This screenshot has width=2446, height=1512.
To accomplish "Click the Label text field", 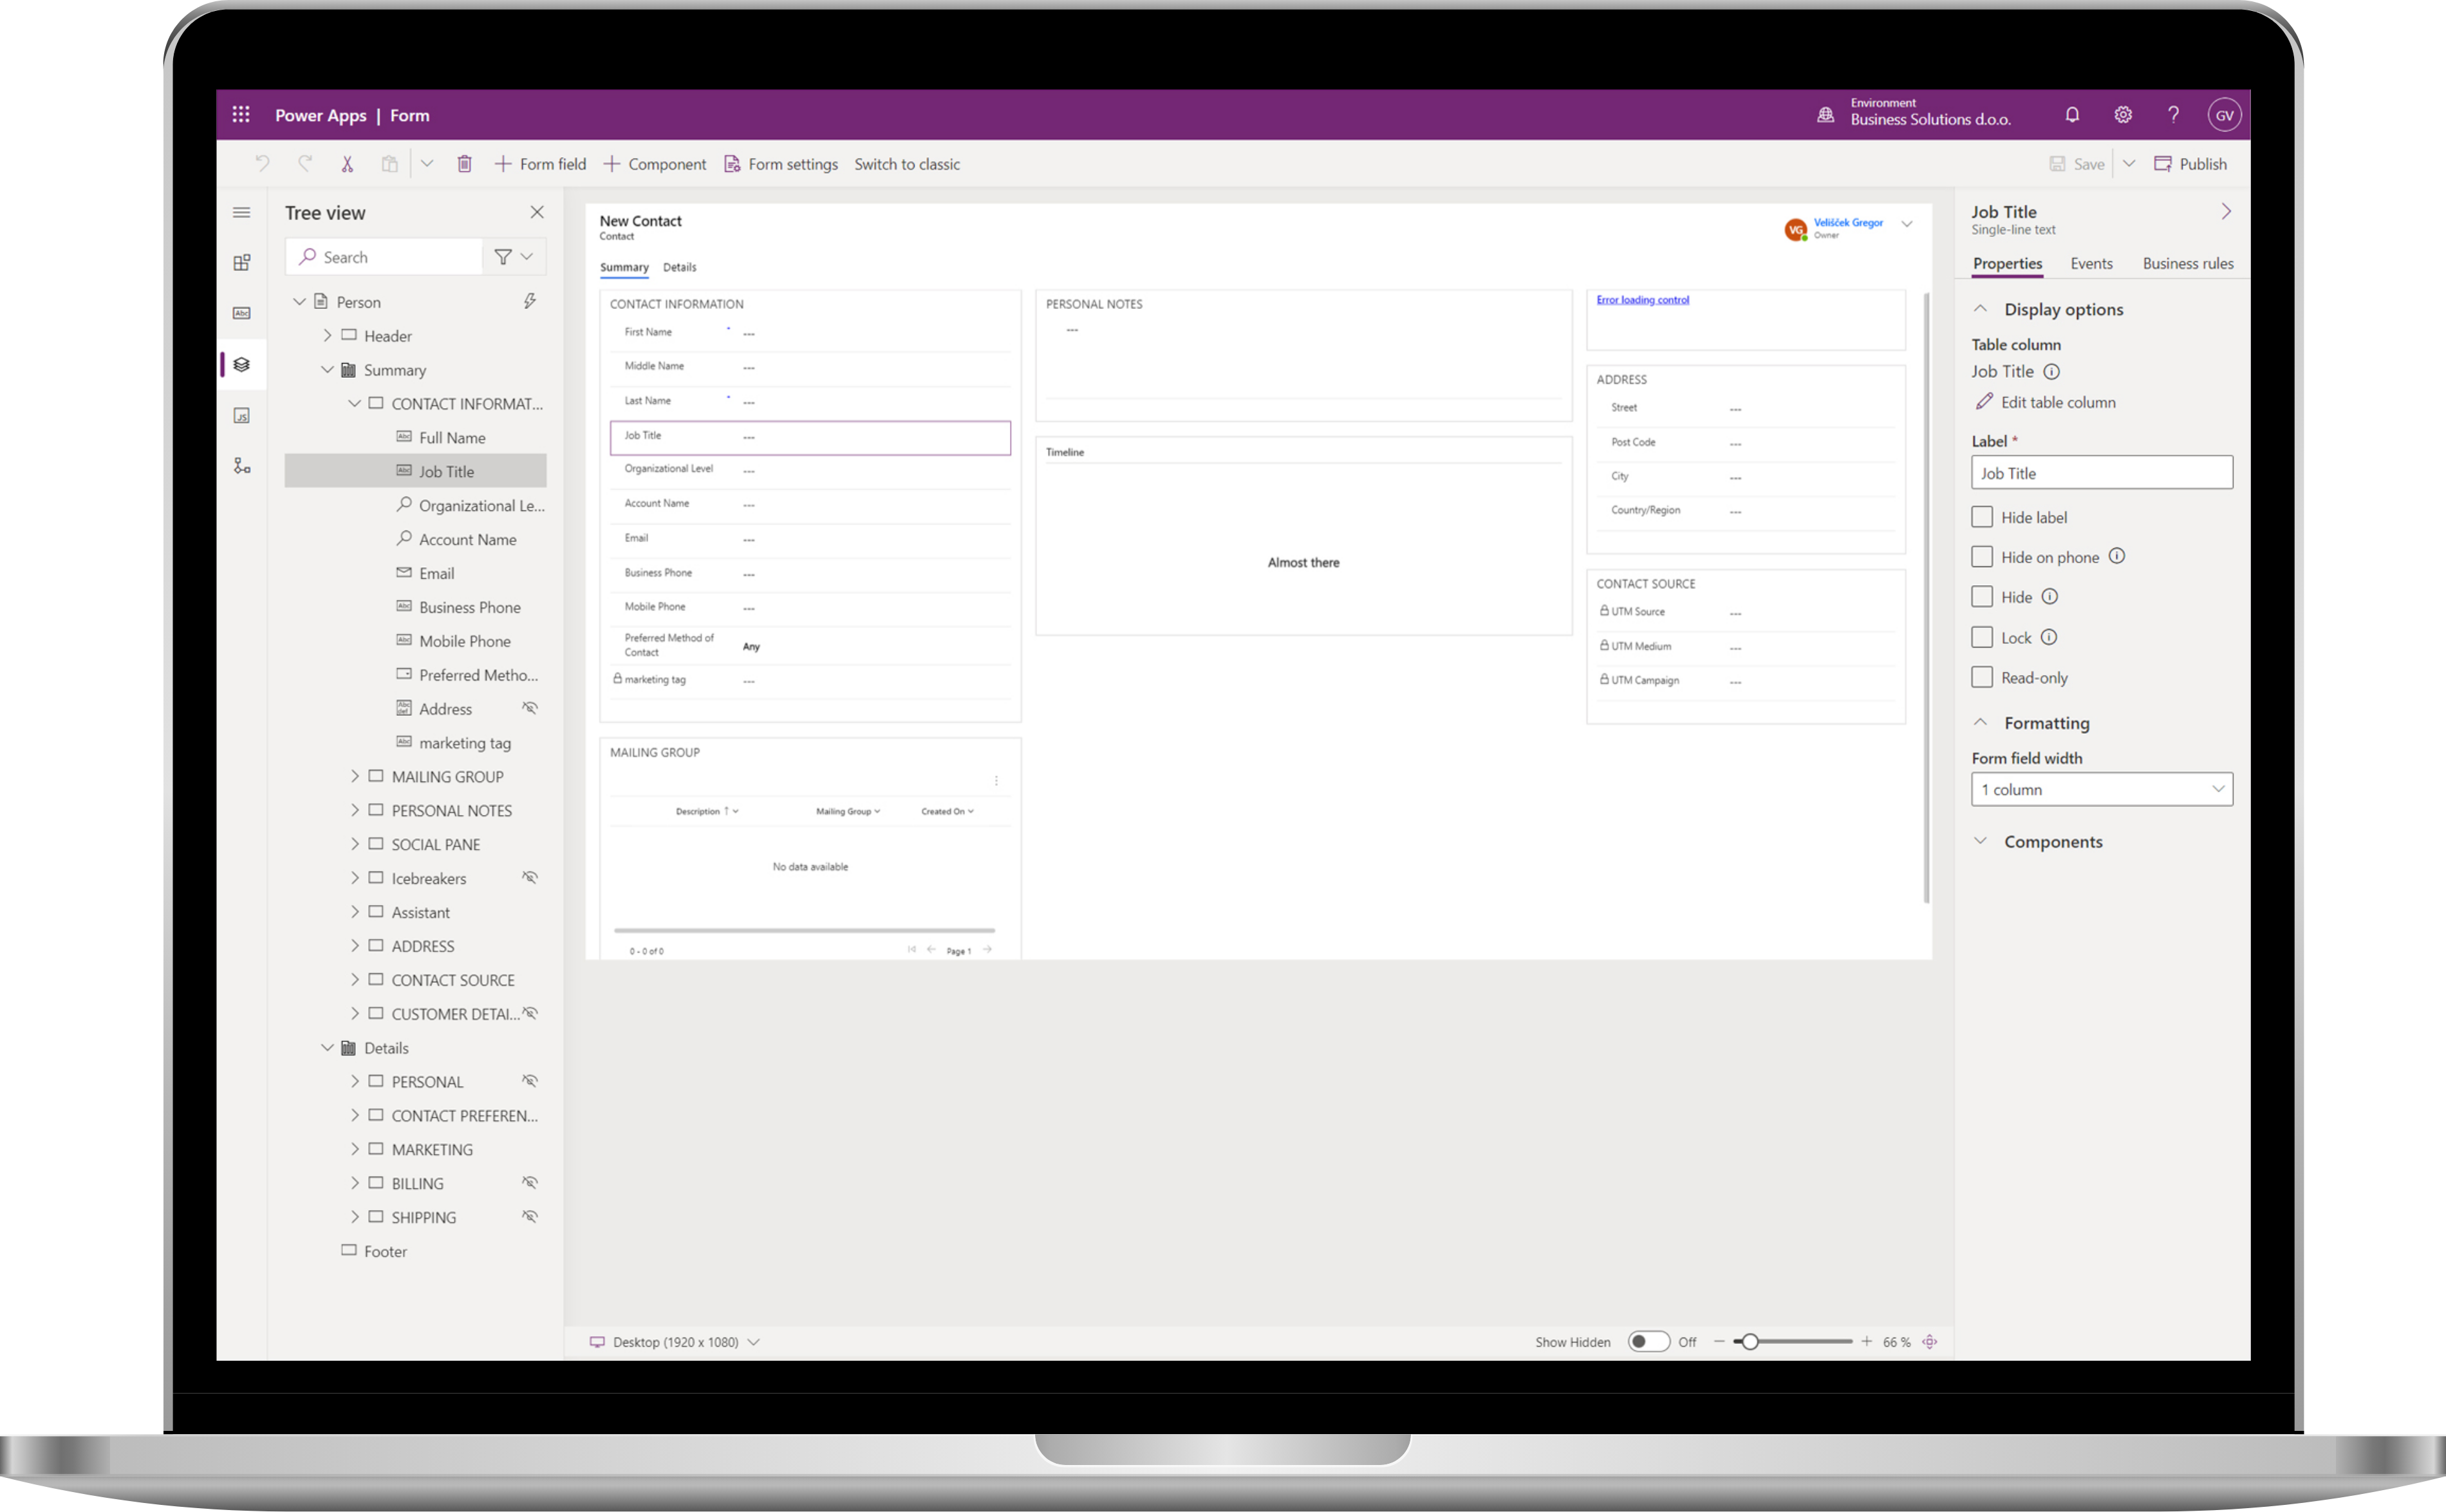I will [2101, 473].
